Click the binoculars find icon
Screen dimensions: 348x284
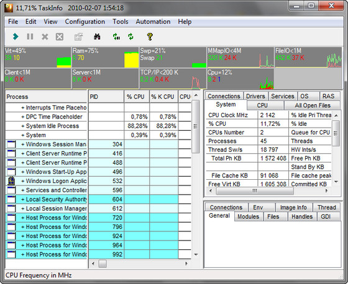(97, 37)
